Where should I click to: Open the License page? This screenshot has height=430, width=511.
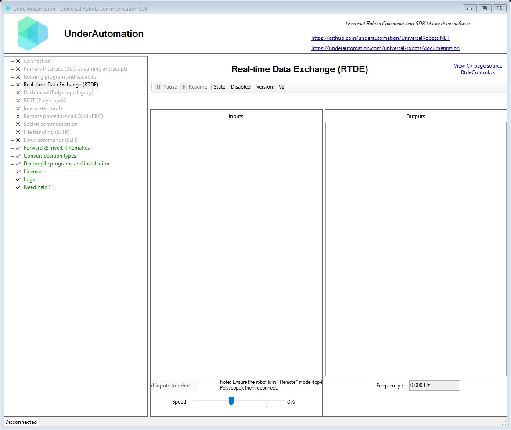[x=32, y=172]
